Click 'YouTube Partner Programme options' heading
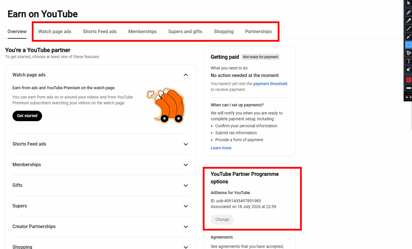 [x=245, y=178]
